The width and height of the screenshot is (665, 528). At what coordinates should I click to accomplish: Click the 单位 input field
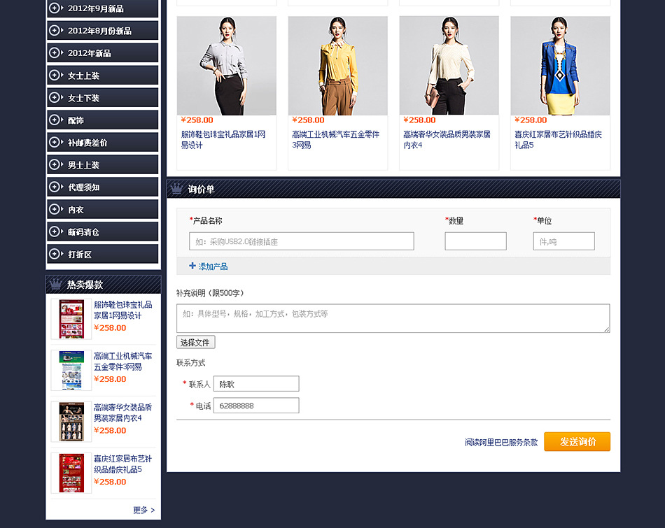(x=563, y=241)
